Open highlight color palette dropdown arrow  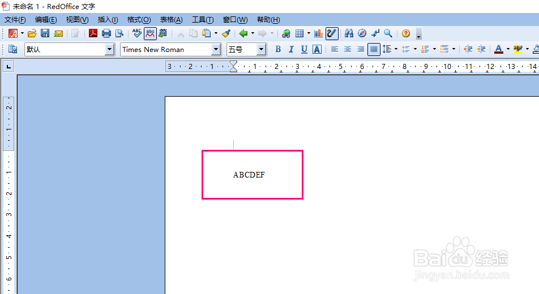click(x=527, y=49)
